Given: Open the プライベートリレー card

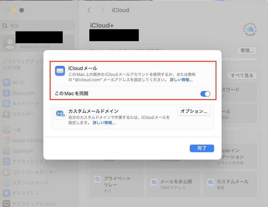Looking at the screenshot, I should (117, 184).
